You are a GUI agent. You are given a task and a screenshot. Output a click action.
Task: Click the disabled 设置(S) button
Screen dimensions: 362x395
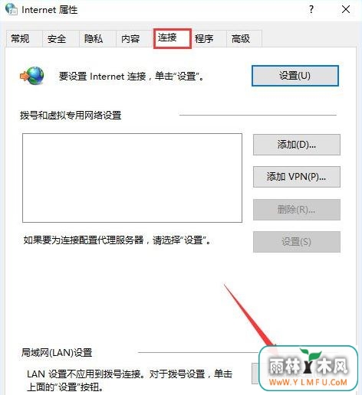pyautogui.click(x=297, y=242)
